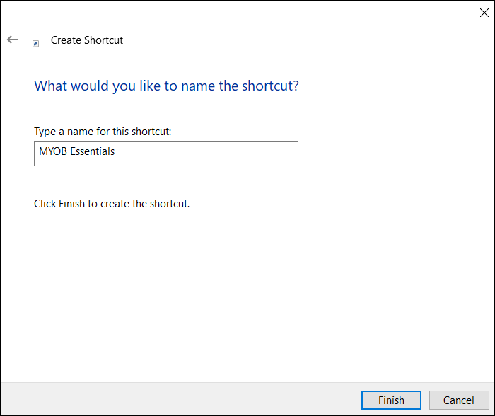This screenshot has width=495, height=416.
Task: Cancel the shortcut creation
Action: point(458,400)
